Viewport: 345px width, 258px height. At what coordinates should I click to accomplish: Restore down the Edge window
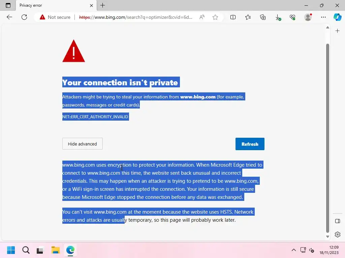(322, 5)
